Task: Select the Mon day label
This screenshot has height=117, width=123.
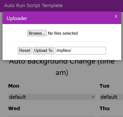Action: click(14, 86)
